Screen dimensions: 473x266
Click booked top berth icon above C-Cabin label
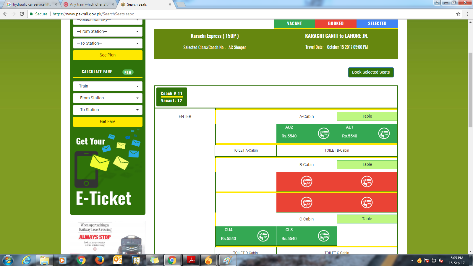coord(307,202)
